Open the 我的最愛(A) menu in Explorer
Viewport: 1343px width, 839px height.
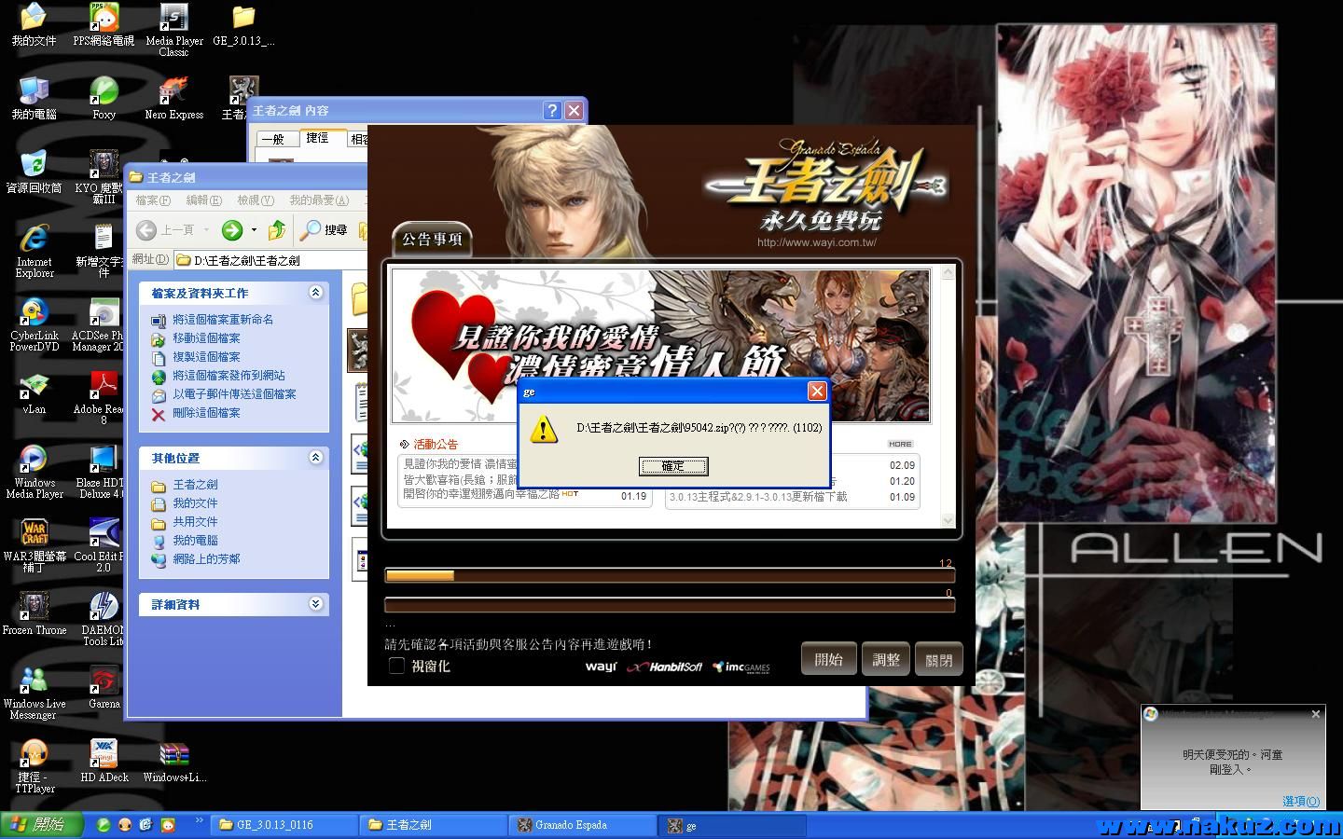[x=319, y=200]
